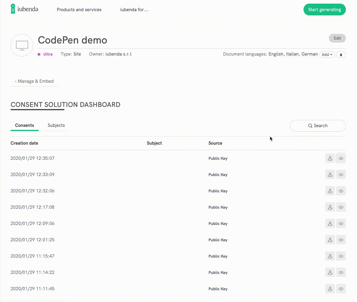Viewport: 357px width, 302px height.
Task: Show details with the eye icon on the 11:14:22 row
Action: pyautogui.click(x=341, y=272)
